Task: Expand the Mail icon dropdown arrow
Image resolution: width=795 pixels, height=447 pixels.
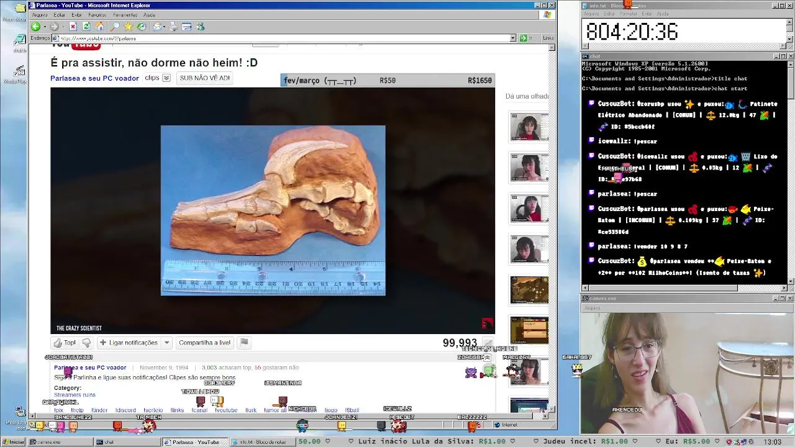Action: pos(165,27)
